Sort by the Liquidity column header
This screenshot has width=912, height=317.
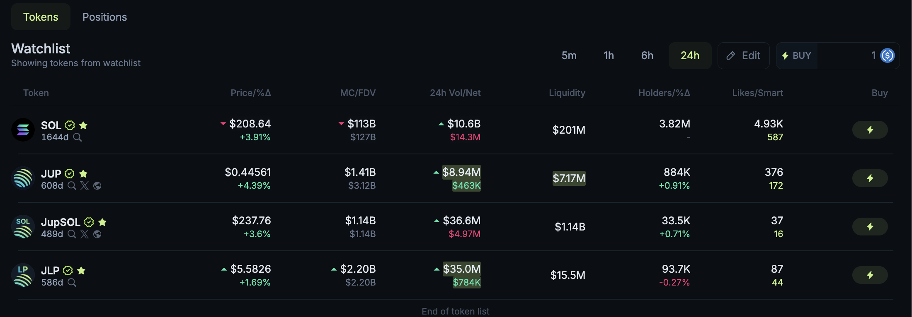coord(567,93)
